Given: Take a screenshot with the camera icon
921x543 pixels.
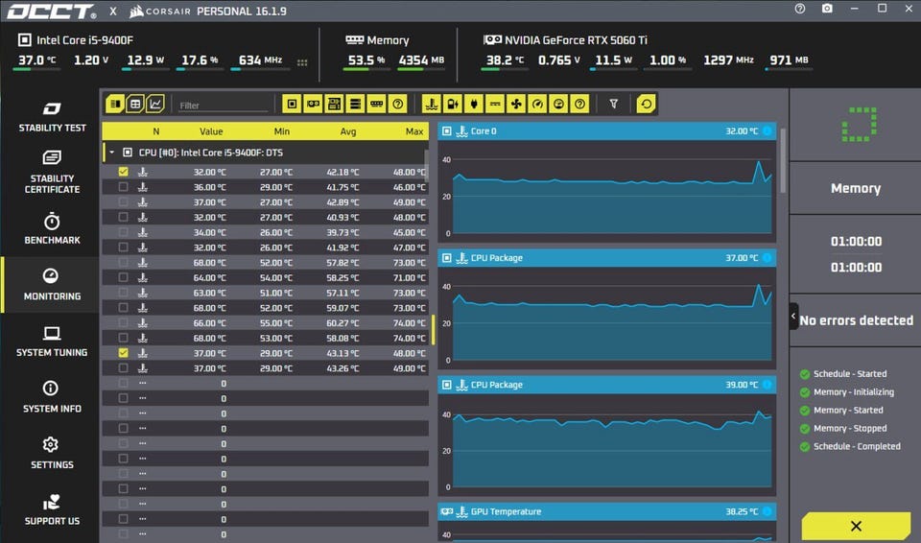Looking at the screenshot, I should [827, 9].
